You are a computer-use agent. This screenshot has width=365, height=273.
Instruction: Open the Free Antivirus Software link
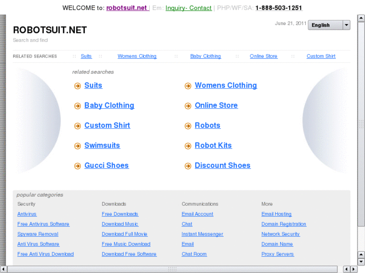(43, 224)
